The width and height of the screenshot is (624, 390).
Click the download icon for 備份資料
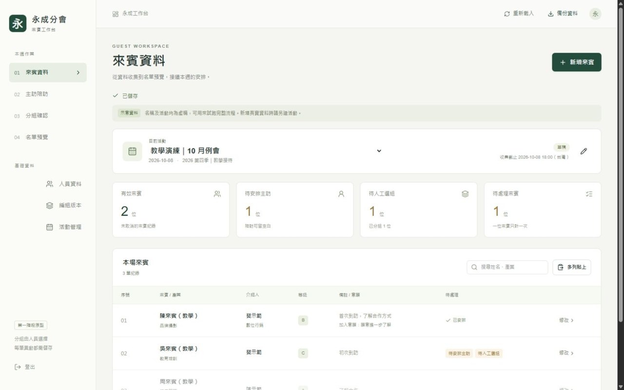[x=551, y=14]
